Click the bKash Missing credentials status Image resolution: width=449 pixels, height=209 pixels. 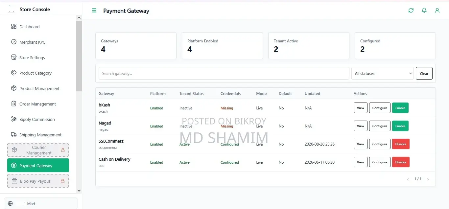(x=227, y=108)
